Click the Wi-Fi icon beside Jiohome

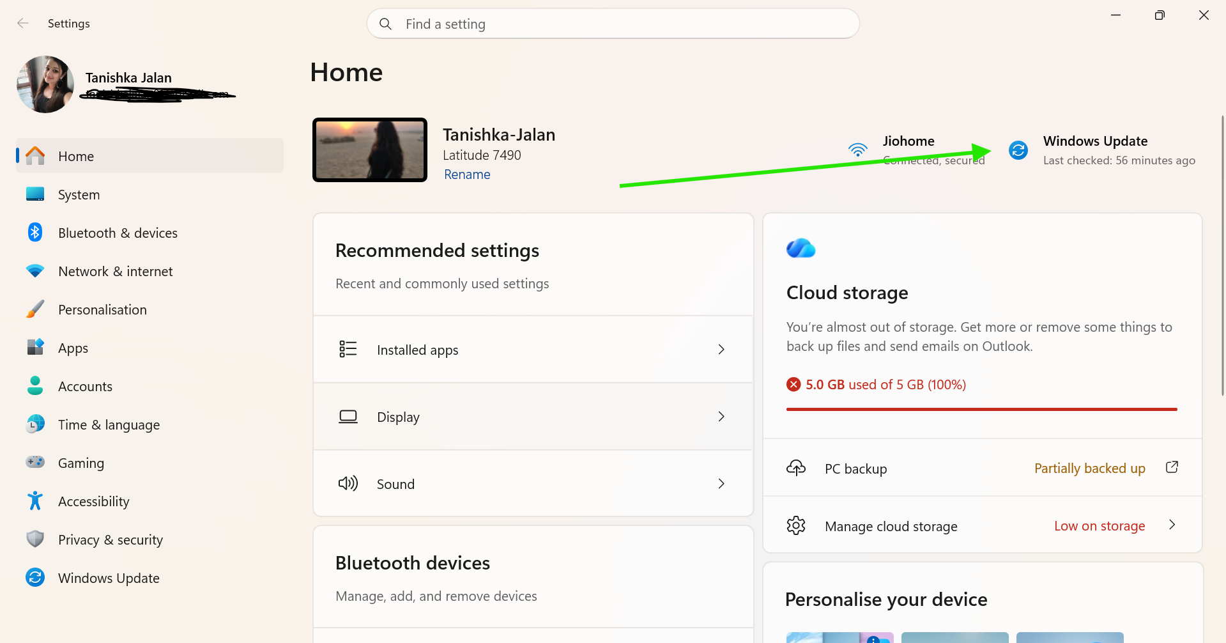pos(857,150)
